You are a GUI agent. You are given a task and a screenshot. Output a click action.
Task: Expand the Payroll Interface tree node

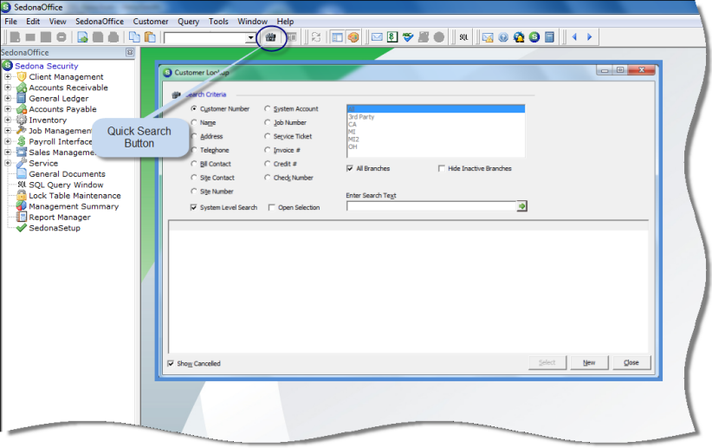[x=8, y=142]
